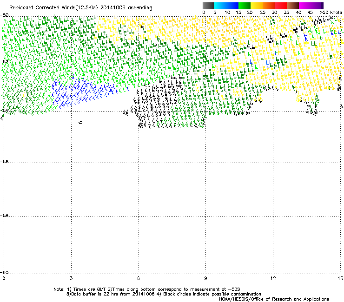This screenshot has height=302, width=344.
Task: Click the '45' label under the color legend
Action: (x=310, y=13)
